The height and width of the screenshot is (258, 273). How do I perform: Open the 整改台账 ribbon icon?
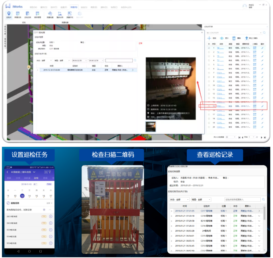60,15
